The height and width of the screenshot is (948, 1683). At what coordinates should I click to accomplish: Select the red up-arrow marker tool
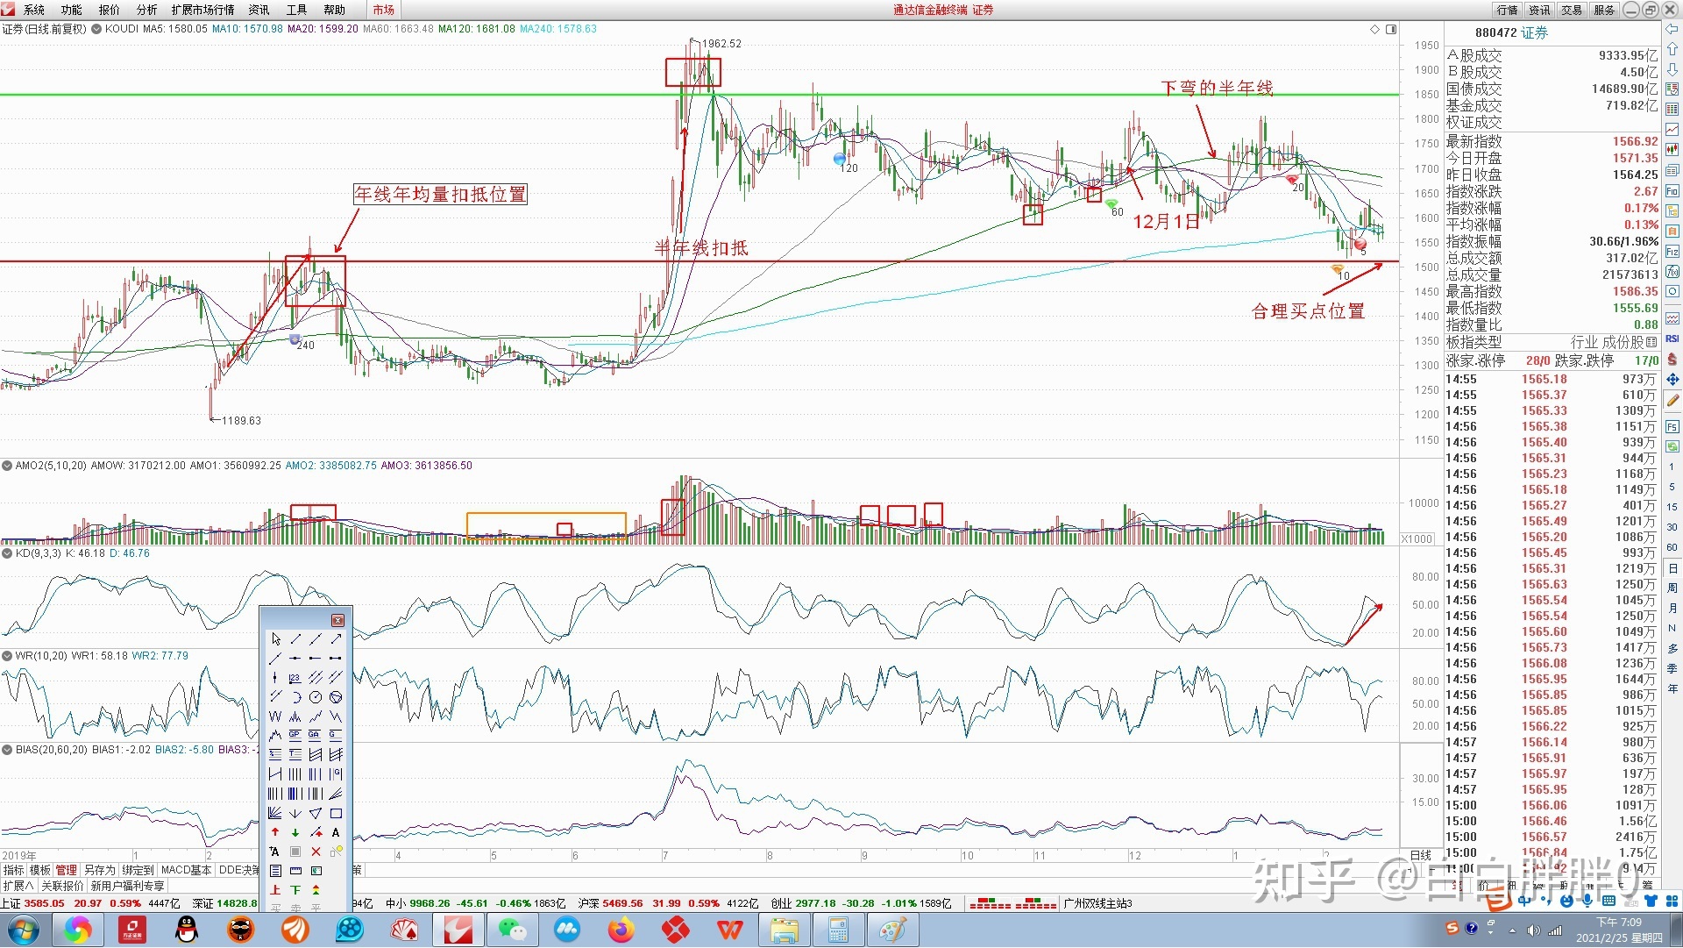(x=275, y=832)
